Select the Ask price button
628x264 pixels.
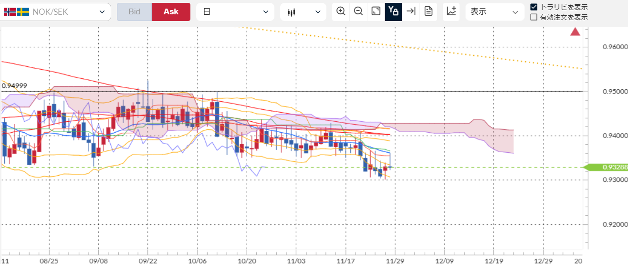pyautogui.click(x=171, y=12)
